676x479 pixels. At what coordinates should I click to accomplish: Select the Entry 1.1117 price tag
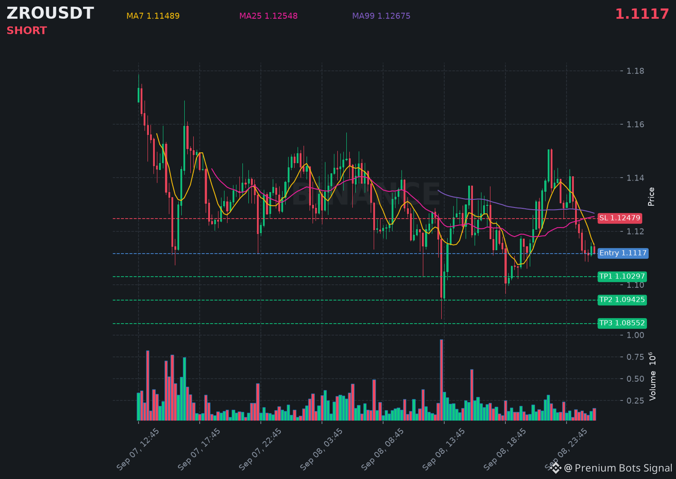(x=623, y=253)
